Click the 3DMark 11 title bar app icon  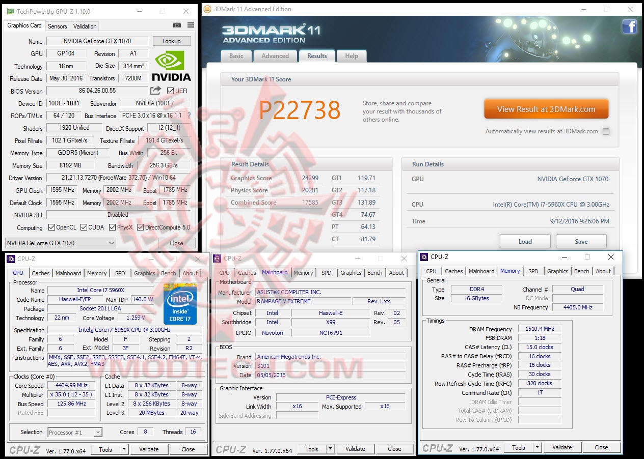[x=207, y=9]
